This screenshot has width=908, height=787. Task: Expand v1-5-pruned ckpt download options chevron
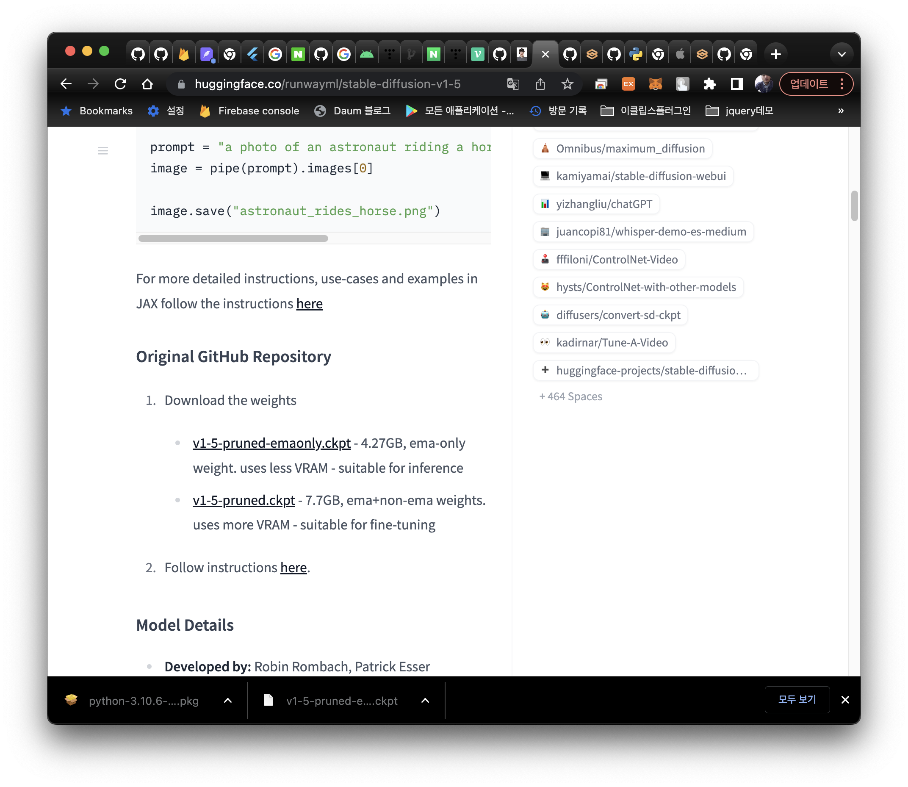click(x=425, y=701)
